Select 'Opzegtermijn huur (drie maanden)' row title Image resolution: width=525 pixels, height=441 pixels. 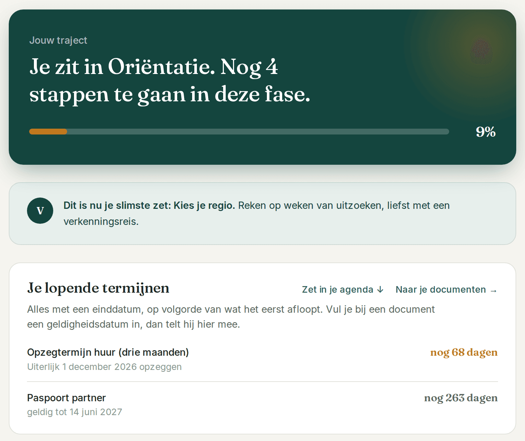pos(108,352)
